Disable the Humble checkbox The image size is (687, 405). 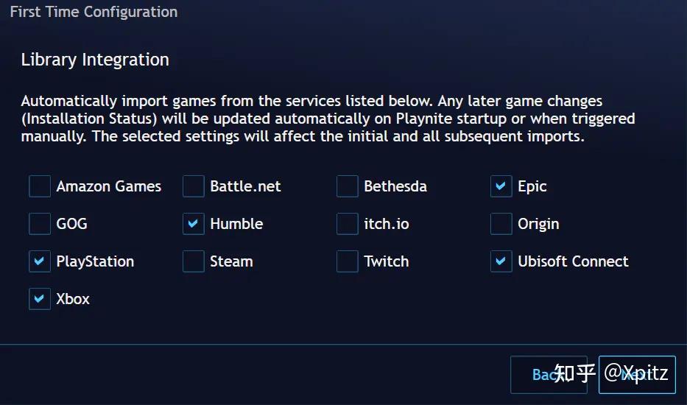tap(194, 224)
